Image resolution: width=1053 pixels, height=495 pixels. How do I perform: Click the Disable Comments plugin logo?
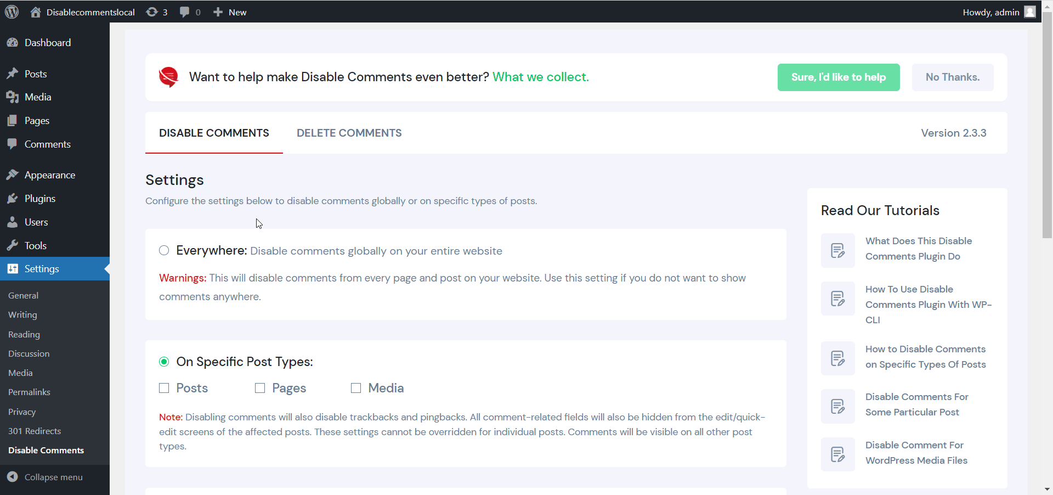[x=168, y=77]
